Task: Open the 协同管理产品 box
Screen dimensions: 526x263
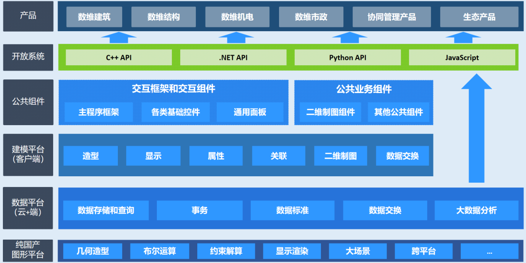Action: [x=392, y=17]
